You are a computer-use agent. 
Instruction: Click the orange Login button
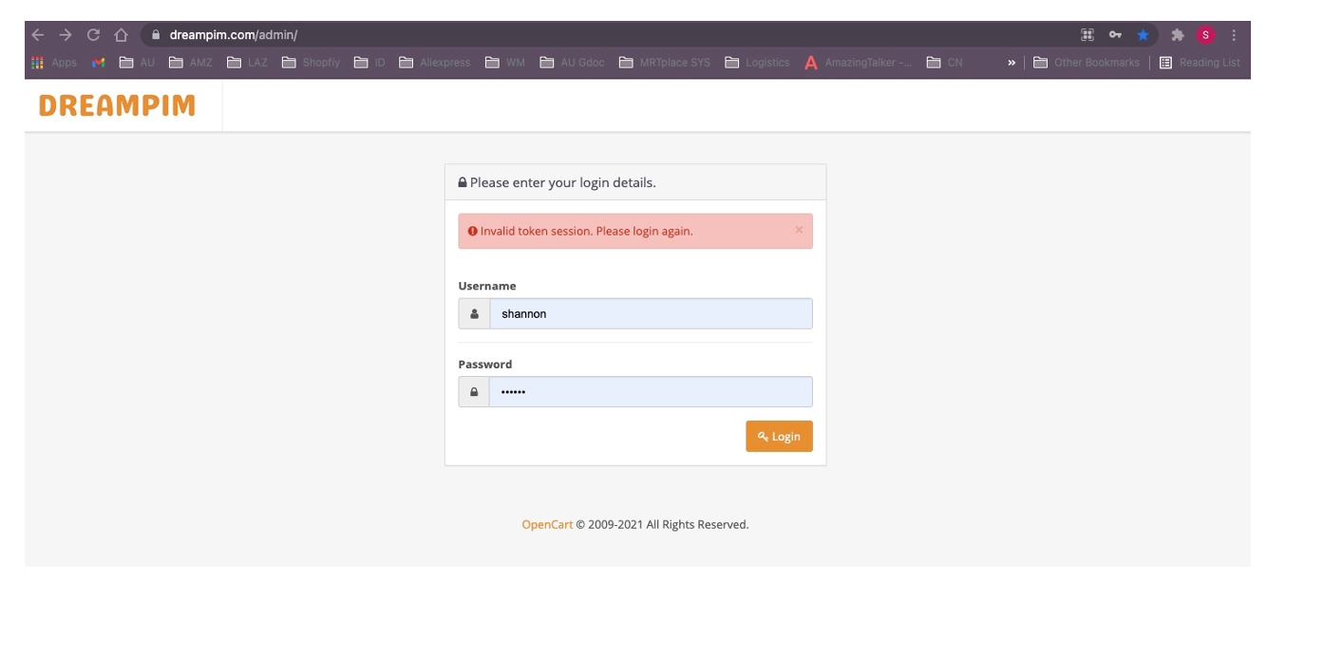tap(779, 437)
